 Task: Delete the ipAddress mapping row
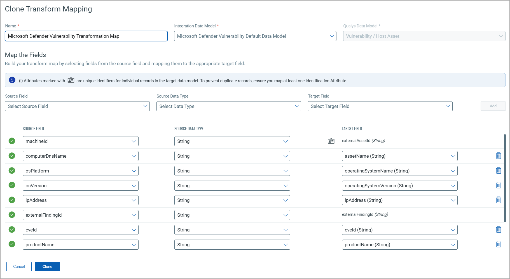coord(499,200)
